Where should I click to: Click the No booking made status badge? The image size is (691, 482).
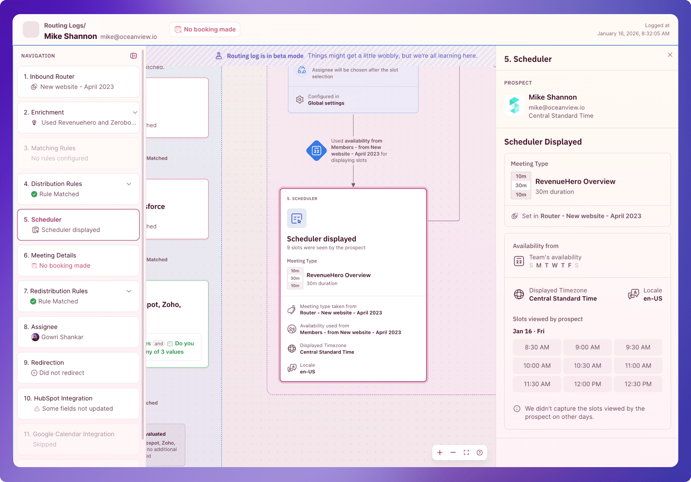205,29
